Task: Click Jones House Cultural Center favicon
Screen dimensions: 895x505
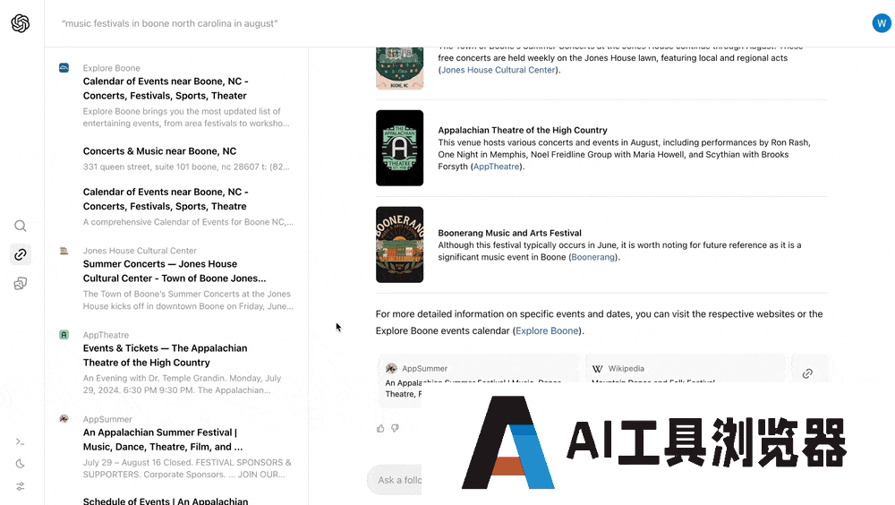Action: pyautogui.click(x=64, y=250)
